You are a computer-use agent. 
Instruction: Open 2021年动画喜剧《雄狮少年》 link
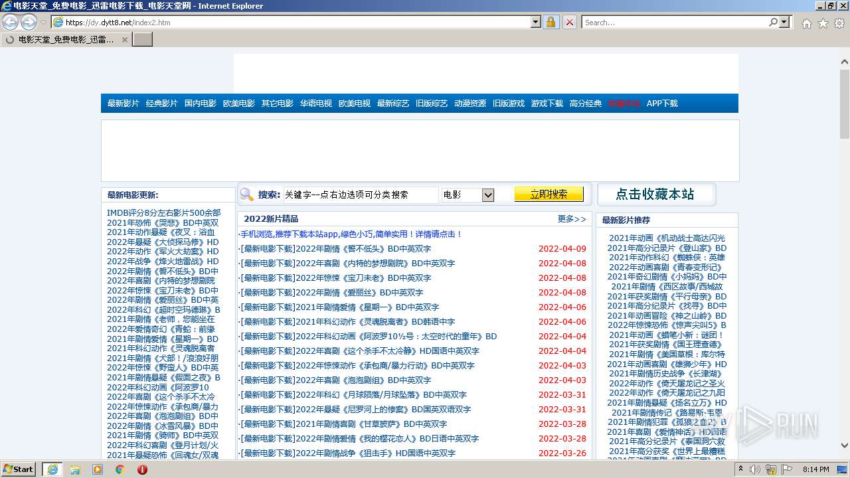tap(667, 364)
